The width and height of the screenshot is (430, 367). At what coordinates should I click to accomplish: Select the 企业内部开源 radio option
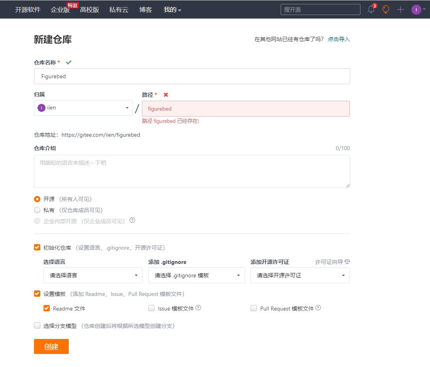pyautogui.click(x=37, y=221)
